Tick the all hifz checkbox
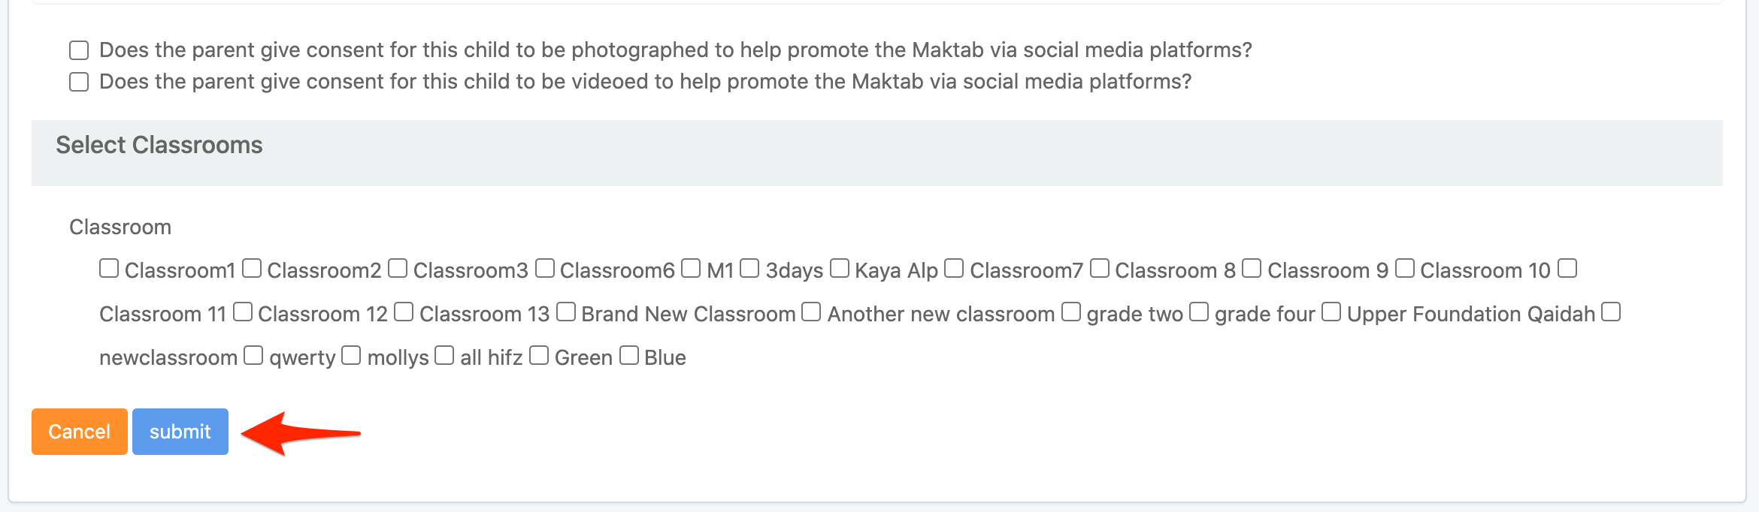The width and height of the screenshot is (1759, 512). (444, 356)
